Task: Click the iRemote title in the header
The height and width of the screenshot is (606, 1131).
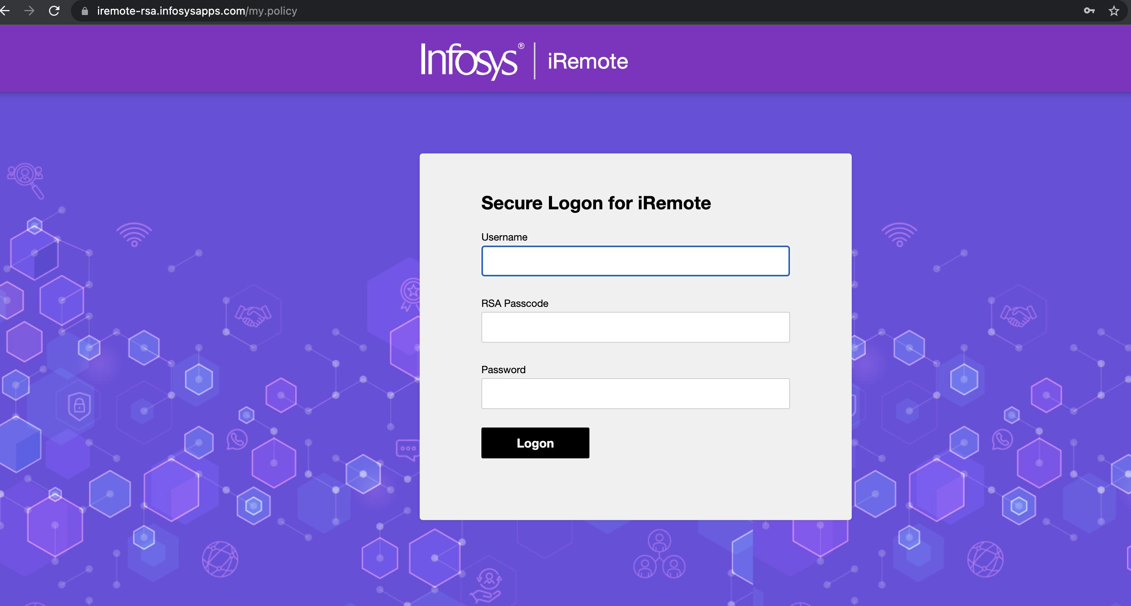Action: click(587, 61)
